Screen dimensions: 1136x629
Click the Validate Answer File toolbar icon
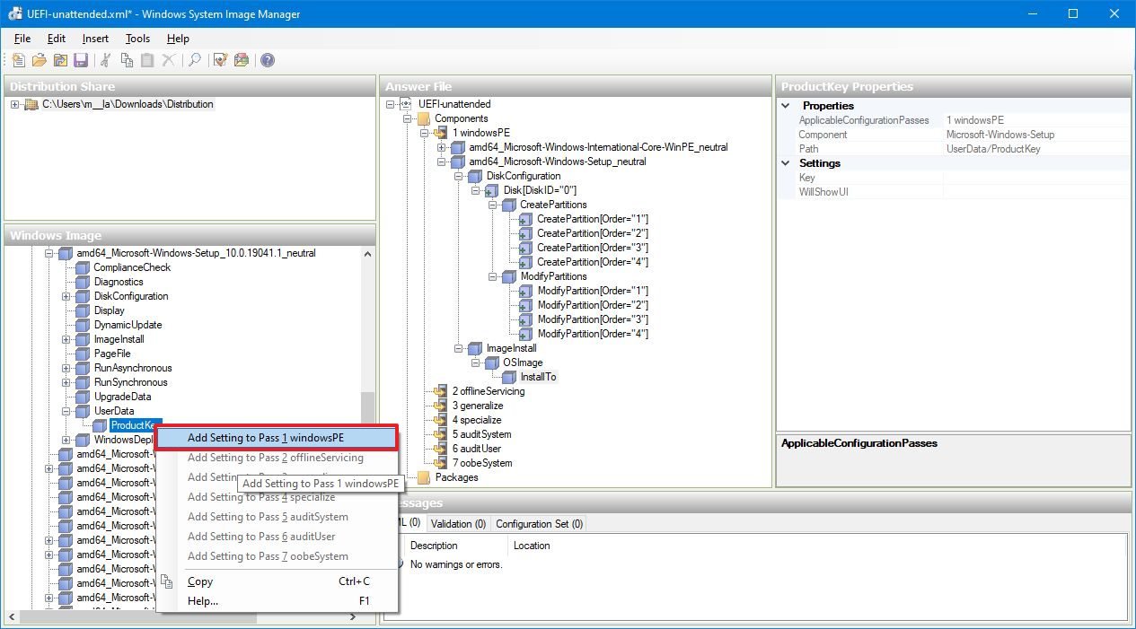pos(220,60)
